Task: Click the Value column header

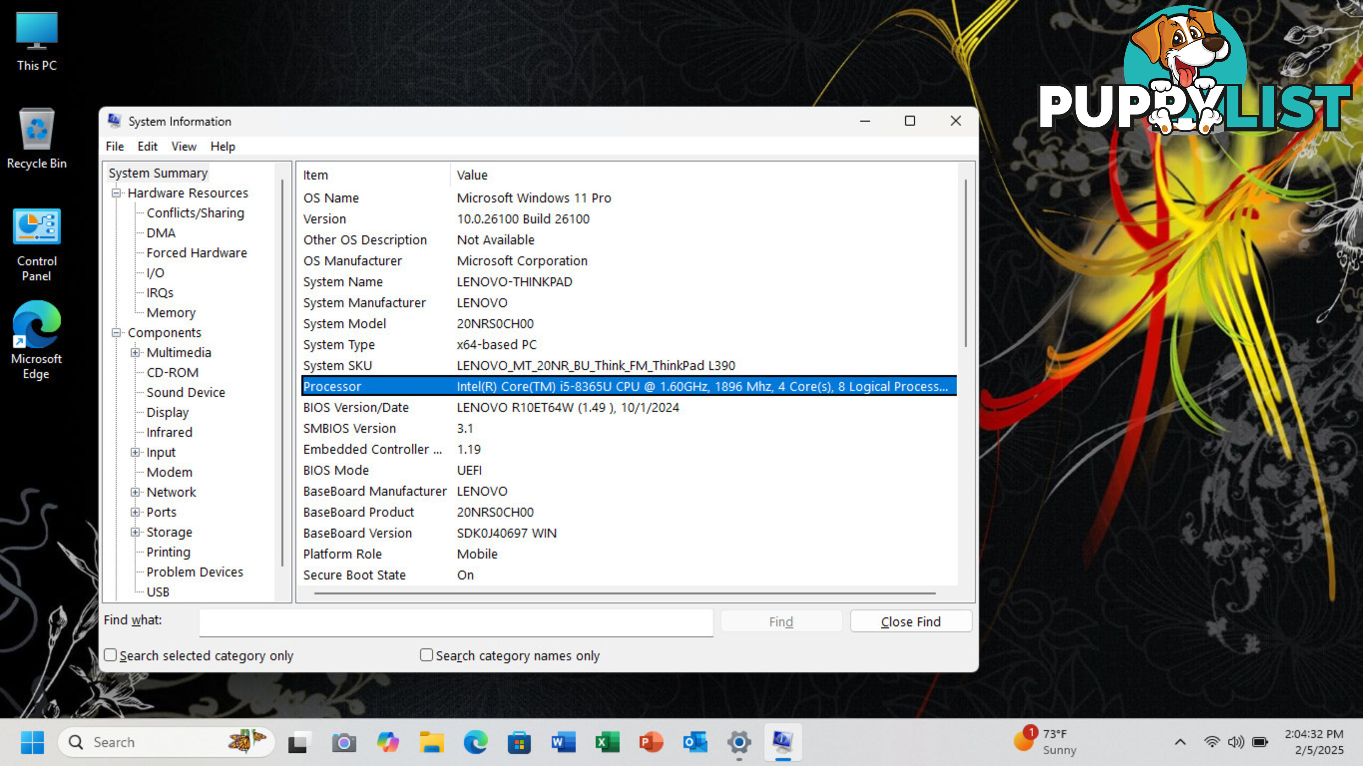Action: [704, 175]
